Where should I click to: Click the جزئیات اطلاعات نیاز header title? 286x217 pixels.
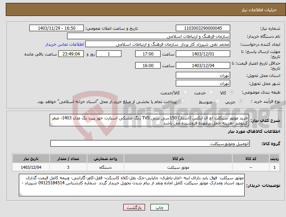pos(259,10)
